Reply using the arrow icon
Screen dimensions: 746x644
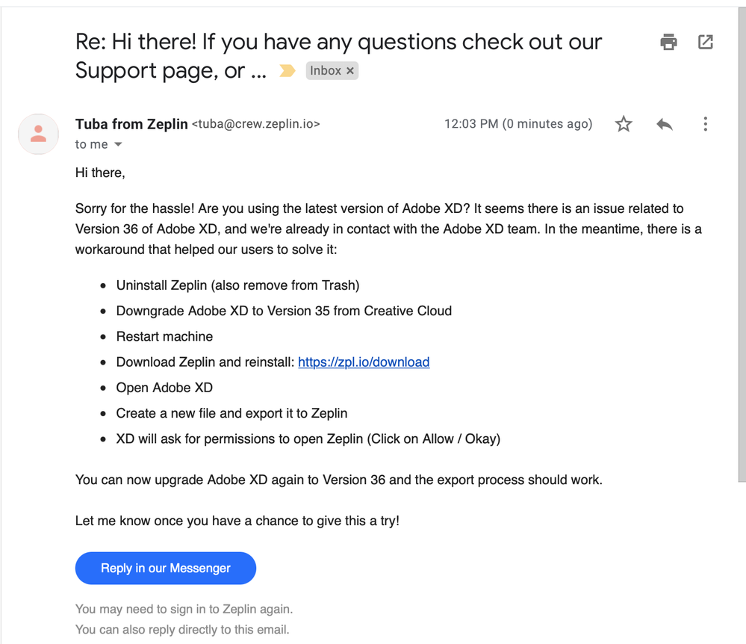pyautogui.click(x=665, y=124)
